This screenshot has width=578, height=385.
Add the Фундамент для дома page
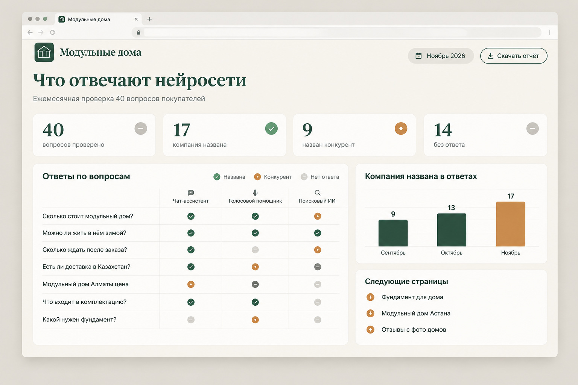[x=370, y=297]
